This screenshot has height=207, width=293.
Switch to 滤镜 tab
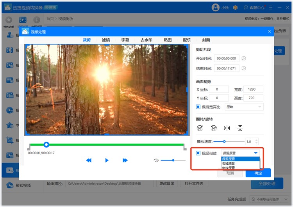(x=106, y=40)
